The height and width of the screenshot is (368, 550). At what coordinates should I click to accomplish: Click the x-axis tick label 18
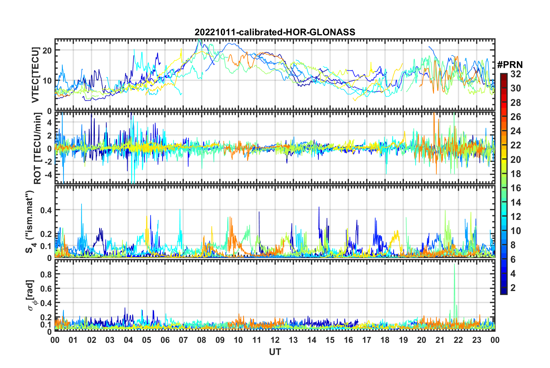(385, 340)
